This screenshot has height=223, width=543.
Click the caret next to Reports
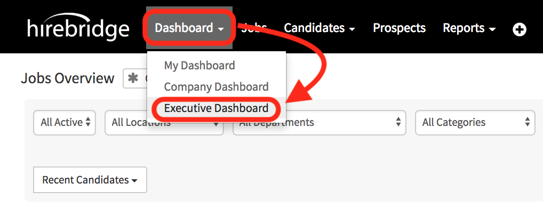492,30
